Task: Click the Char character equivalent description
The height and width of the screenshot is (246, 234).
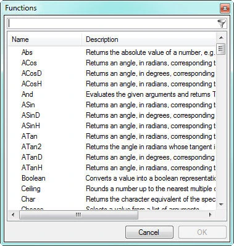Action: tap(151, 199)
